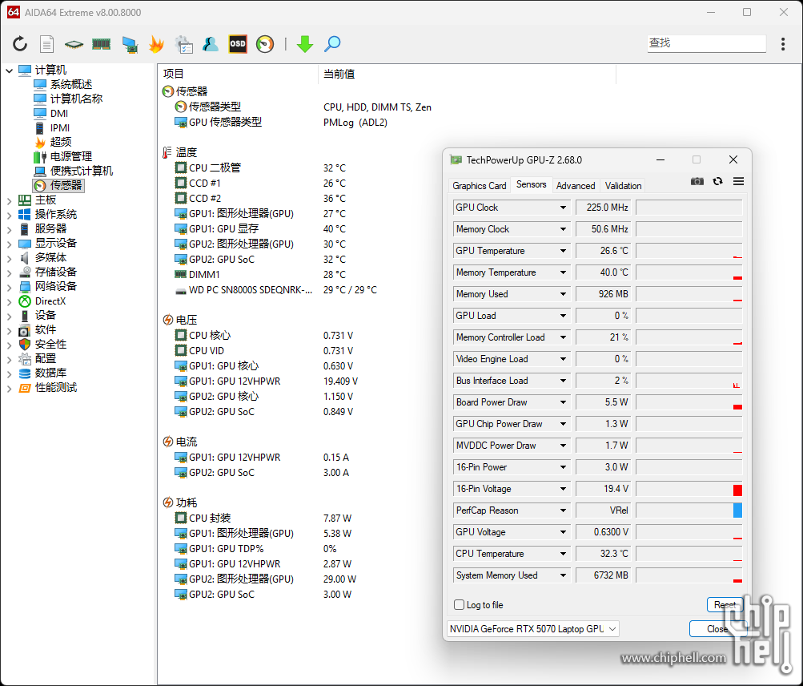803x686 pixels.
Task: Click the AIDA64 refresh toolbar icon
Action: coord(20,44)
